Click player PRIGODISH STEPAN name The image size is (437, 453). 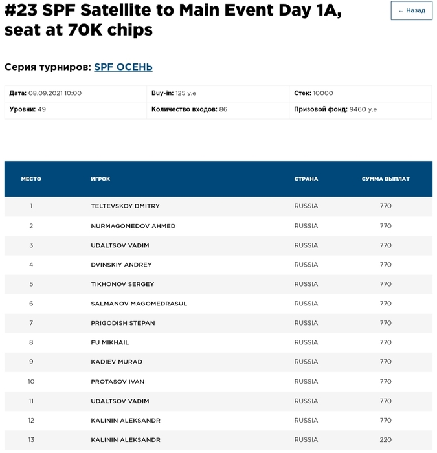(123, 323)
